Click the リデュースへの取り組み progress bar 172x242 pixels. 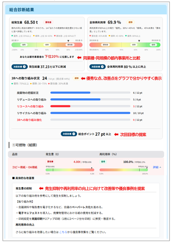pos(90,100)
